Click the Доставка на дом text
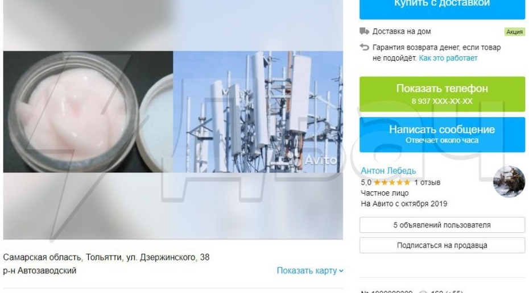This screenshot has width=529, height=293. 402,31
